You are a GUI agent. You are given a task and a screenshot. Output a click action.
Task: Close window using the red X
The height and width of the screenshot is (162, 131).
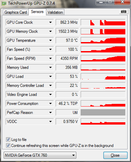point(122,2)
